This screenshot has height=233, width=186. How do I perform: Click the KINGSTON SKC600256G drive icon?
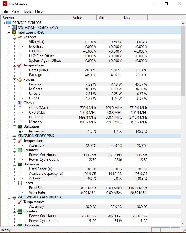[14, 136]
